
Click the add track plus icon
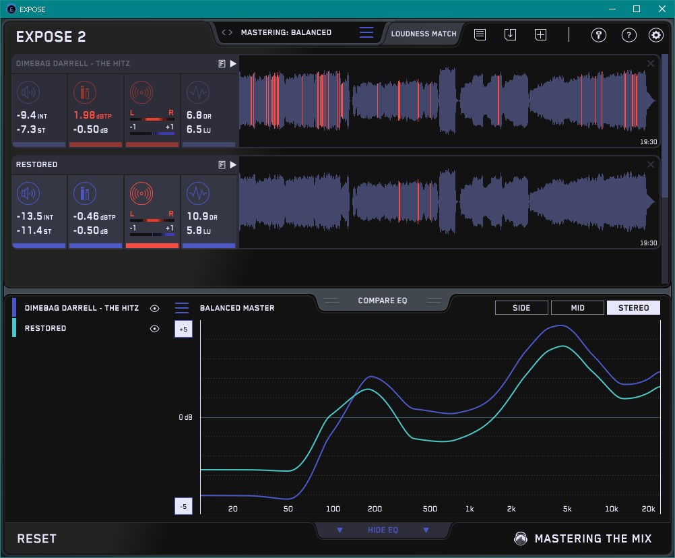pos(540,34)
